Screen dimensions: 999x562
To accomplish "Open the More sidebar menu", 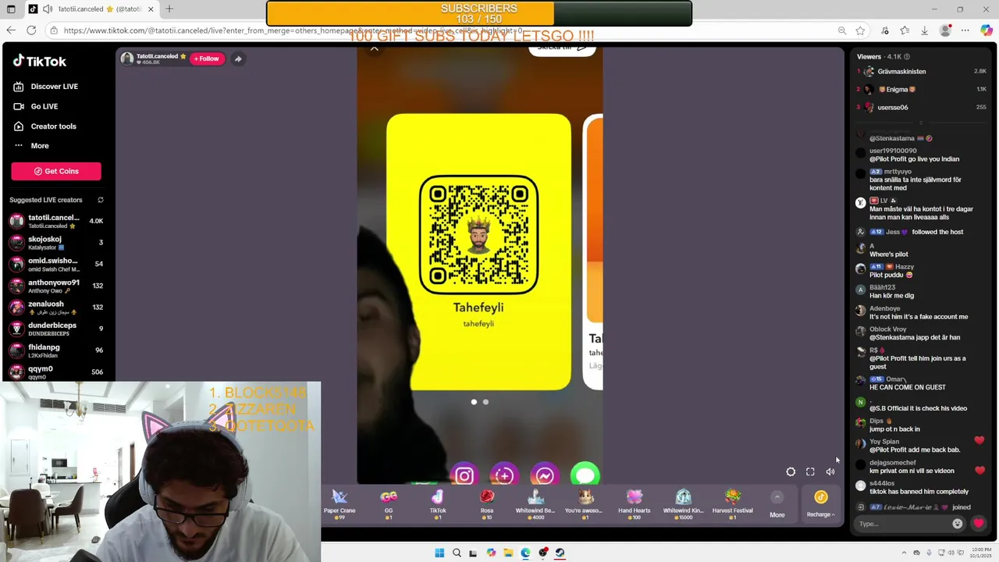I will pos(32,146).
